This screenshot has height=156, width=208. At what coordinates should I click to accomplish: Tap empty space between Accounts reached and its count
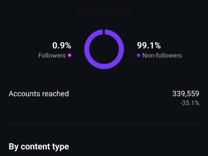click(x=120, y=94)
